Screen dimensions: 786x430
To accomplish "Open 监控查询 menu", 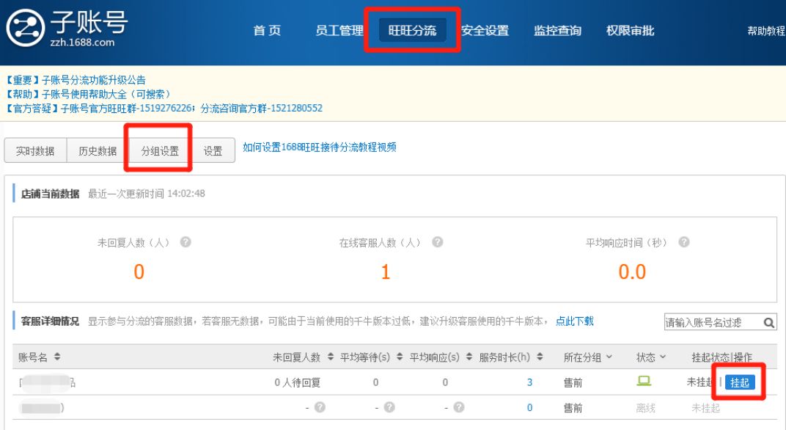I will 557,31.
